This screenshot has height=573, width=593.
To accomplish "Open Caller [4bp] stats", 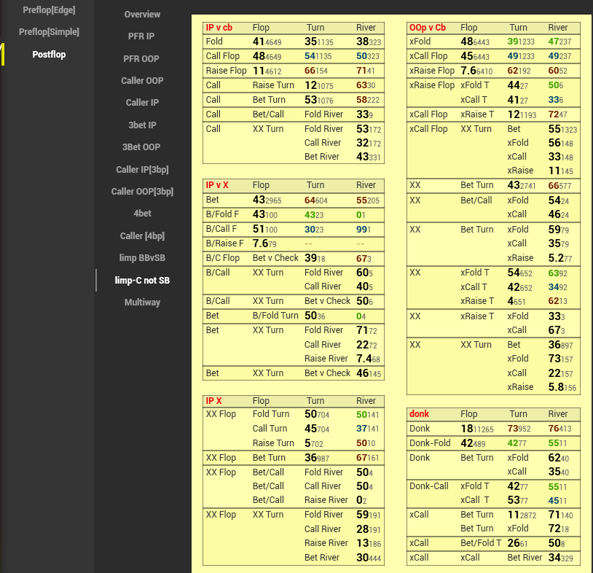I will 142,236.
